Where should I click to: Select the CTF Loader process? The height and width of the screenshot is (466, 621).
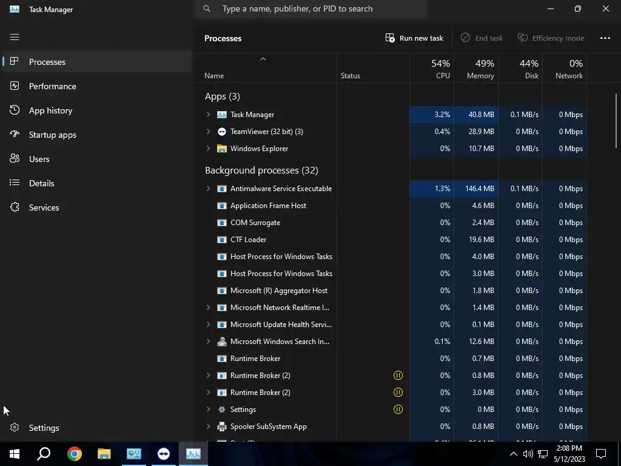click(391, 240)
